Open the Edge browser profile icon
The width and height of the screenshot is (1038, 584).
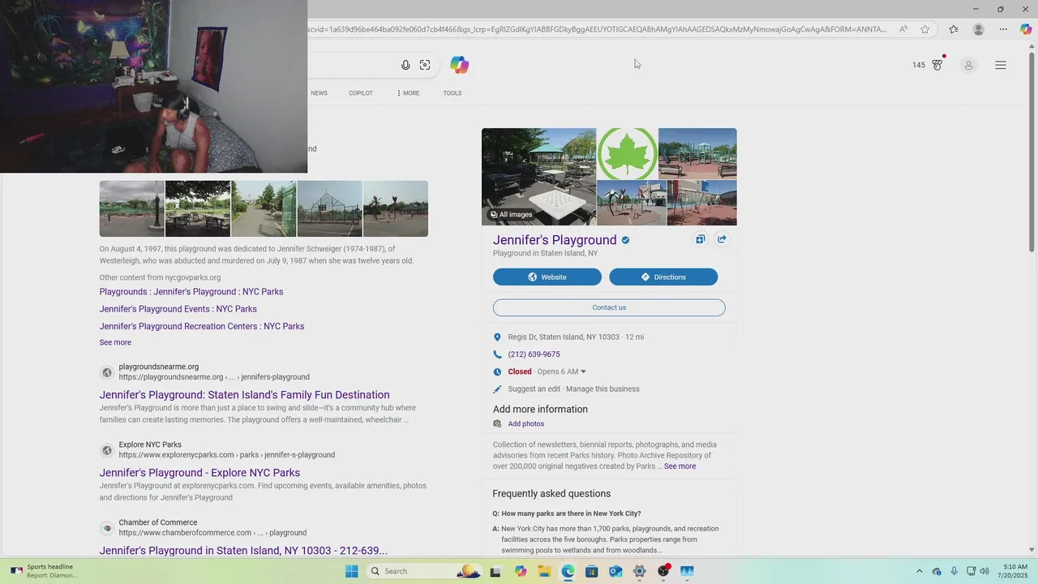(978, 29)
